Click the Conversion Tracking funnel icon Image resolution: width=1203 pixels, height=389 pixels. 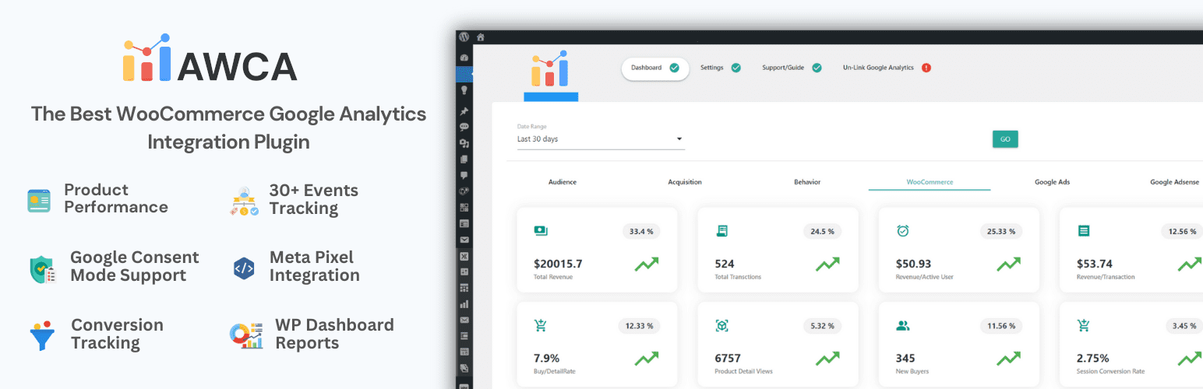click(42, 335)
